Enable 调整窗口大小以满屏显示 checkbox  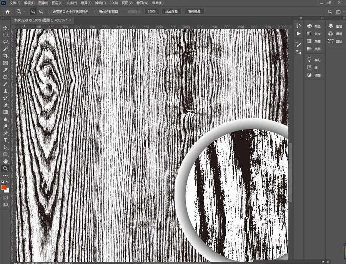(50, 12)
